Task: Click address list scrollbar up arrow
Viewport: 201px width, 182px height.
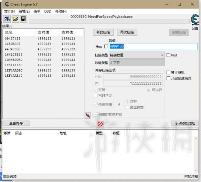Action: [196, 138]
